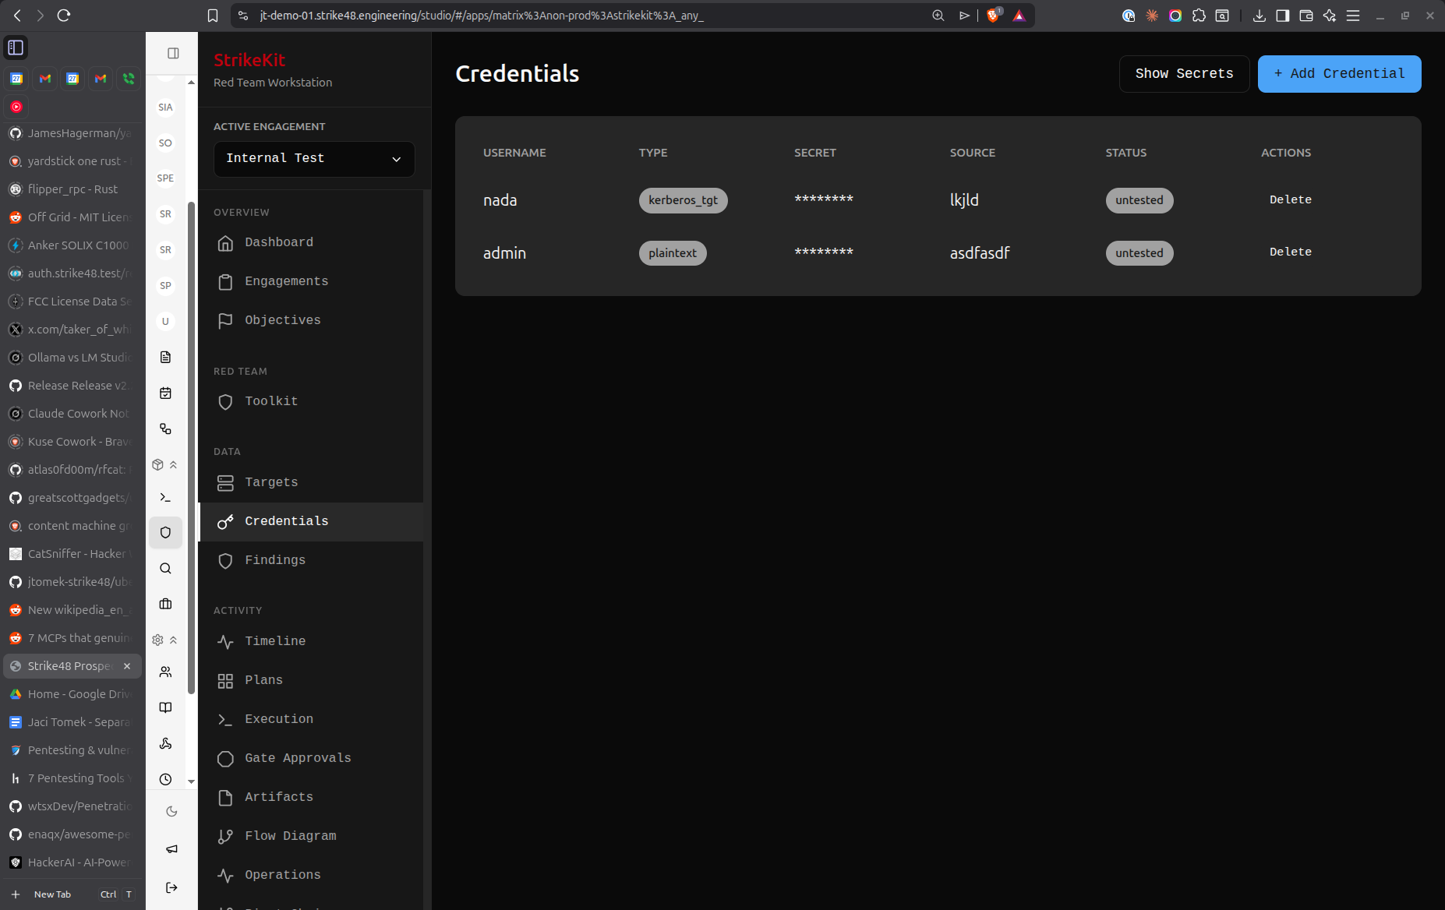Open the briefcase icon in Studio rail
The image size is (1445, 910).
click(x=165, y=604)
